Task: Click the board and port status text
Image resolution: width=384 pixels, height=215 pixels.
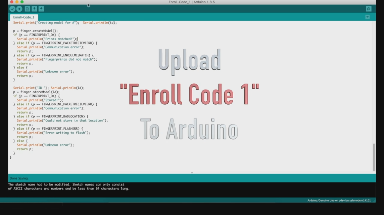Action: coord(339,200)
